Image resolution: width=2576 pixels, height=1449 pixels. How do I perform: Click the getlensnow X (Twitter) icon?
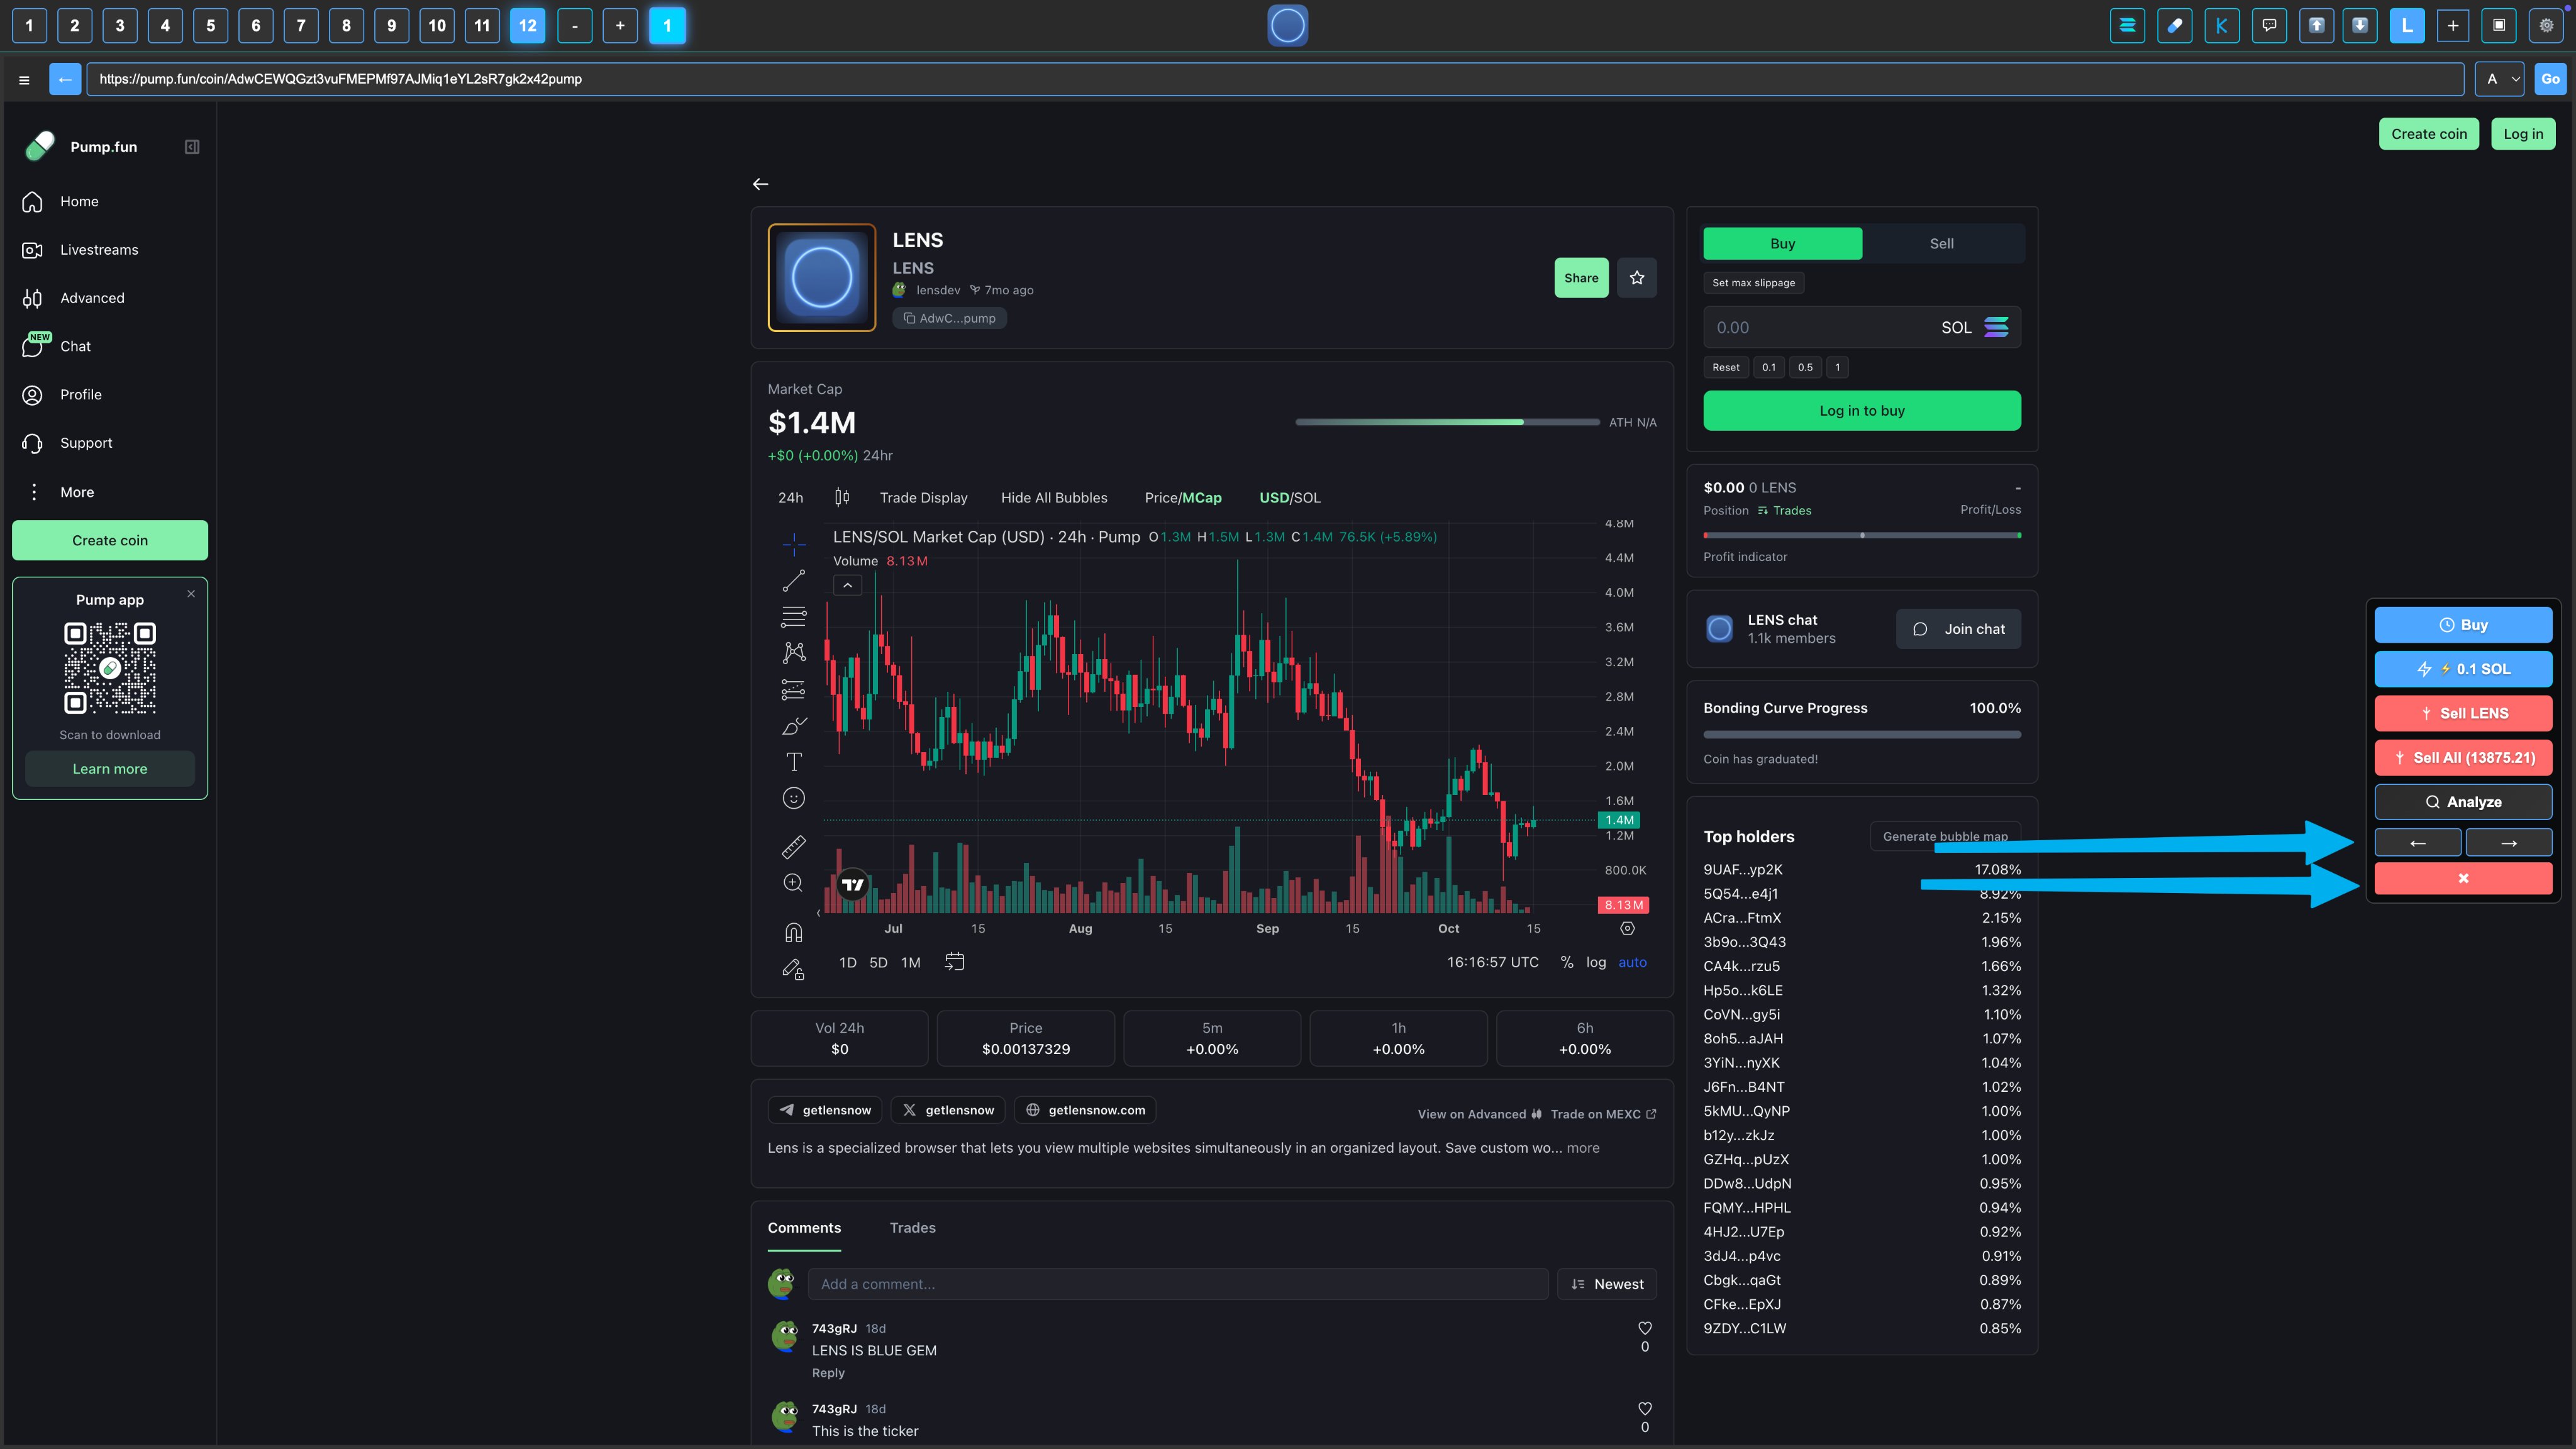click(x=909, y=1110)
